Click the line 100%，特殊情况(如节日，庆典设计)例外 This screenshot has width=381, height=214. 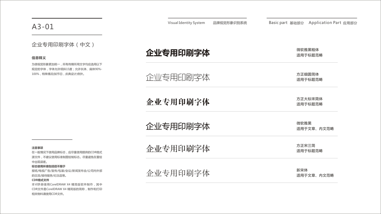coord(58,74)
